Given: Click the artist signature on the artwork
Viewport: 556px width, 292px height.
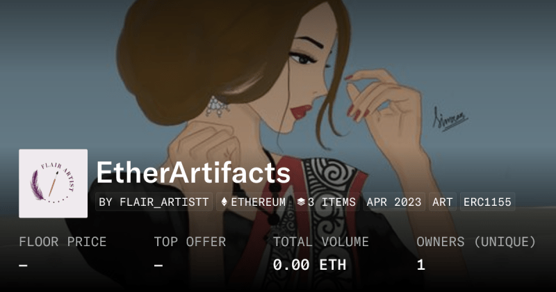Looking at the screenshot, I should pyautogui.click(x=450, y=119).
